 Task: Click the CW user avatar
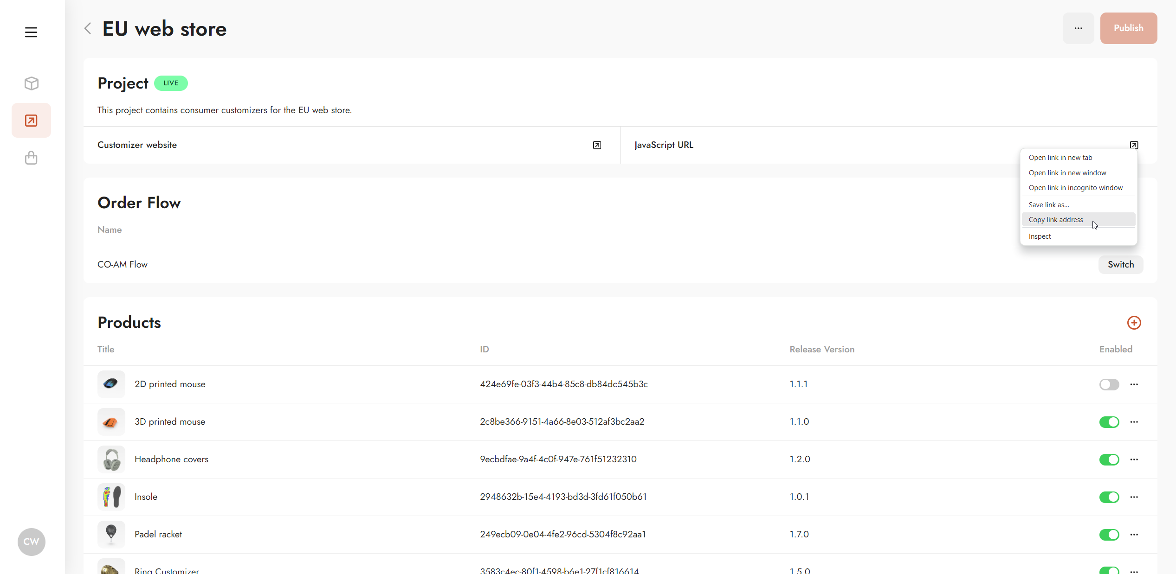pos(31,542)
